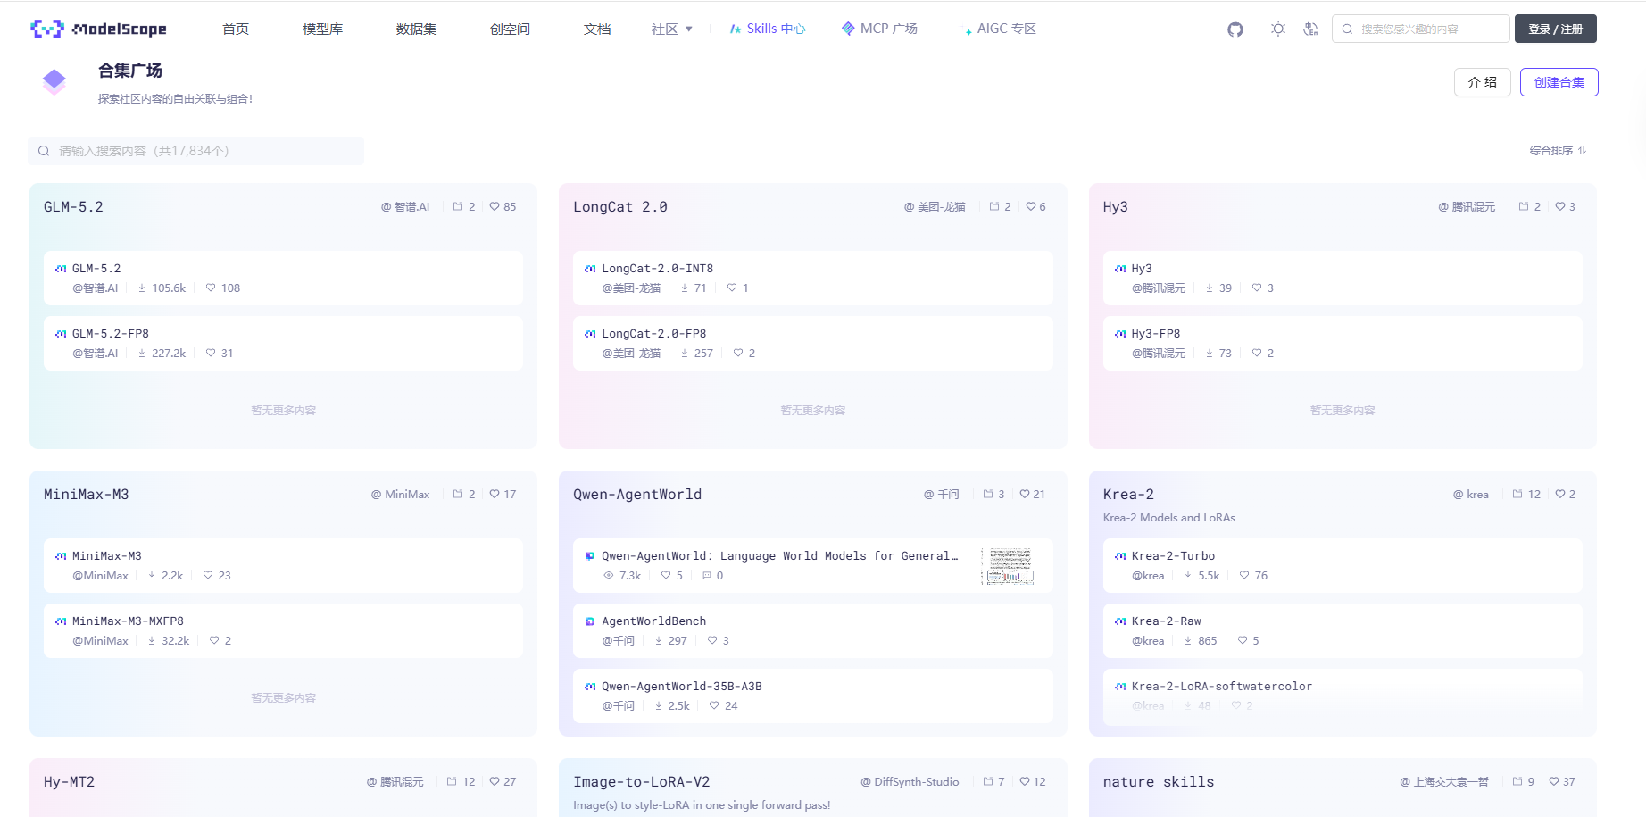Click the model icon beside Qwen-AgentWorld-35B-A3B
This screenshot has width=1646, height=817.
[590, 687]
